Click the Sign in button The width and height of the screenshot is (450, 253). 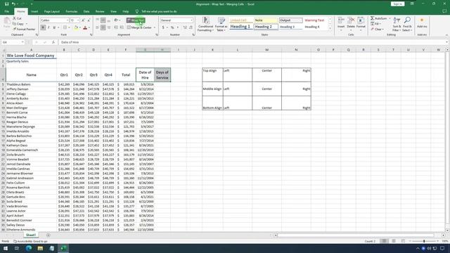(x=397, y=4)
